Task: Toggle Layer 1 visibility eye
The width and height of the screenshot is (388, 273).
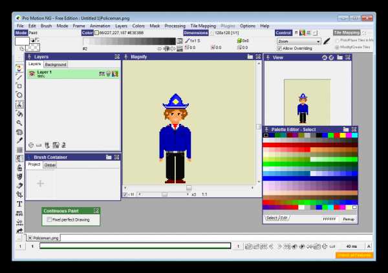Action: pos(32,74)
